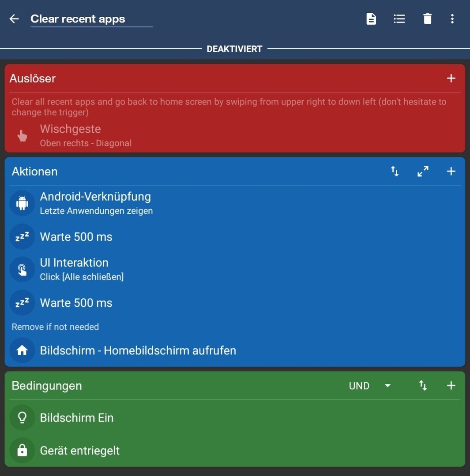Screen dimensions: 470x476
Task: Open the macro description document icon
Action: click(371, 19)
